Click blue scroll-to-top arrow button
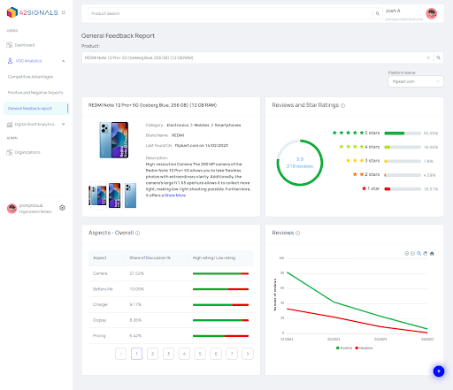This screenshot has width=453, height=390. click(x=439, y=371)
